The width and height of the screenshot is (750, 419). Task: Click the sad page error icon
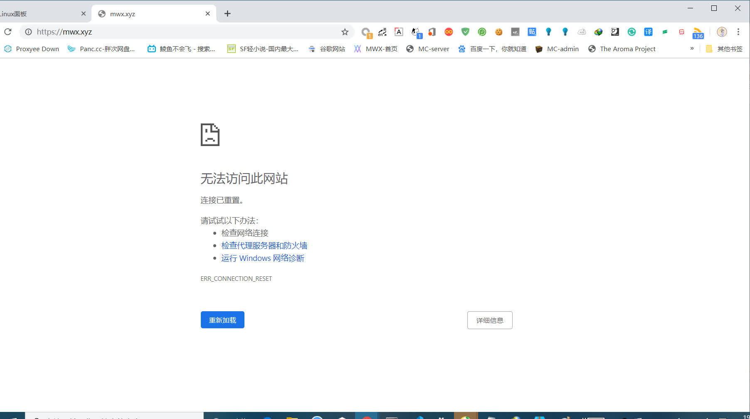pyautogui.click(x=210, y=134)
